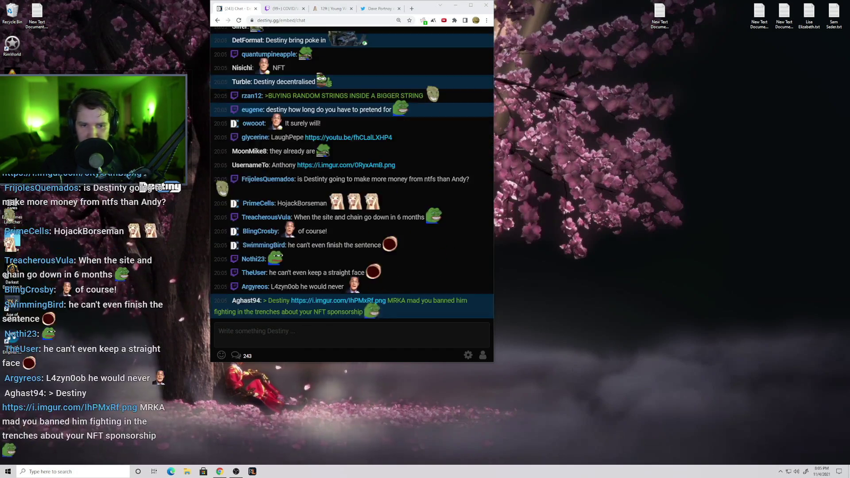Click username eugene in chat
This screenshot has height=478, width=850.
252,109
